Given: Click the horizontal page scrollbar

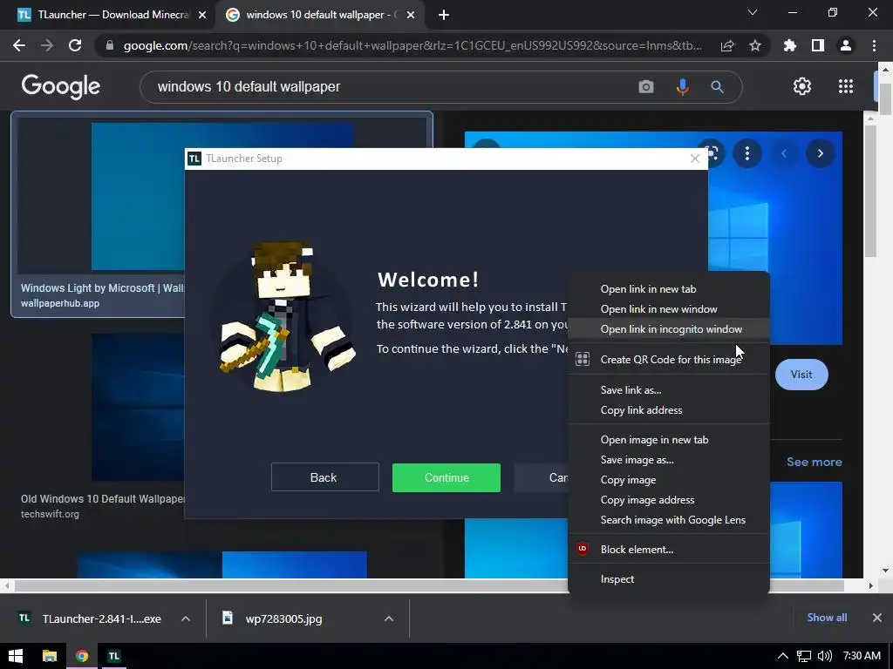Looking at the screenshot, I should [x=429, y=585].
